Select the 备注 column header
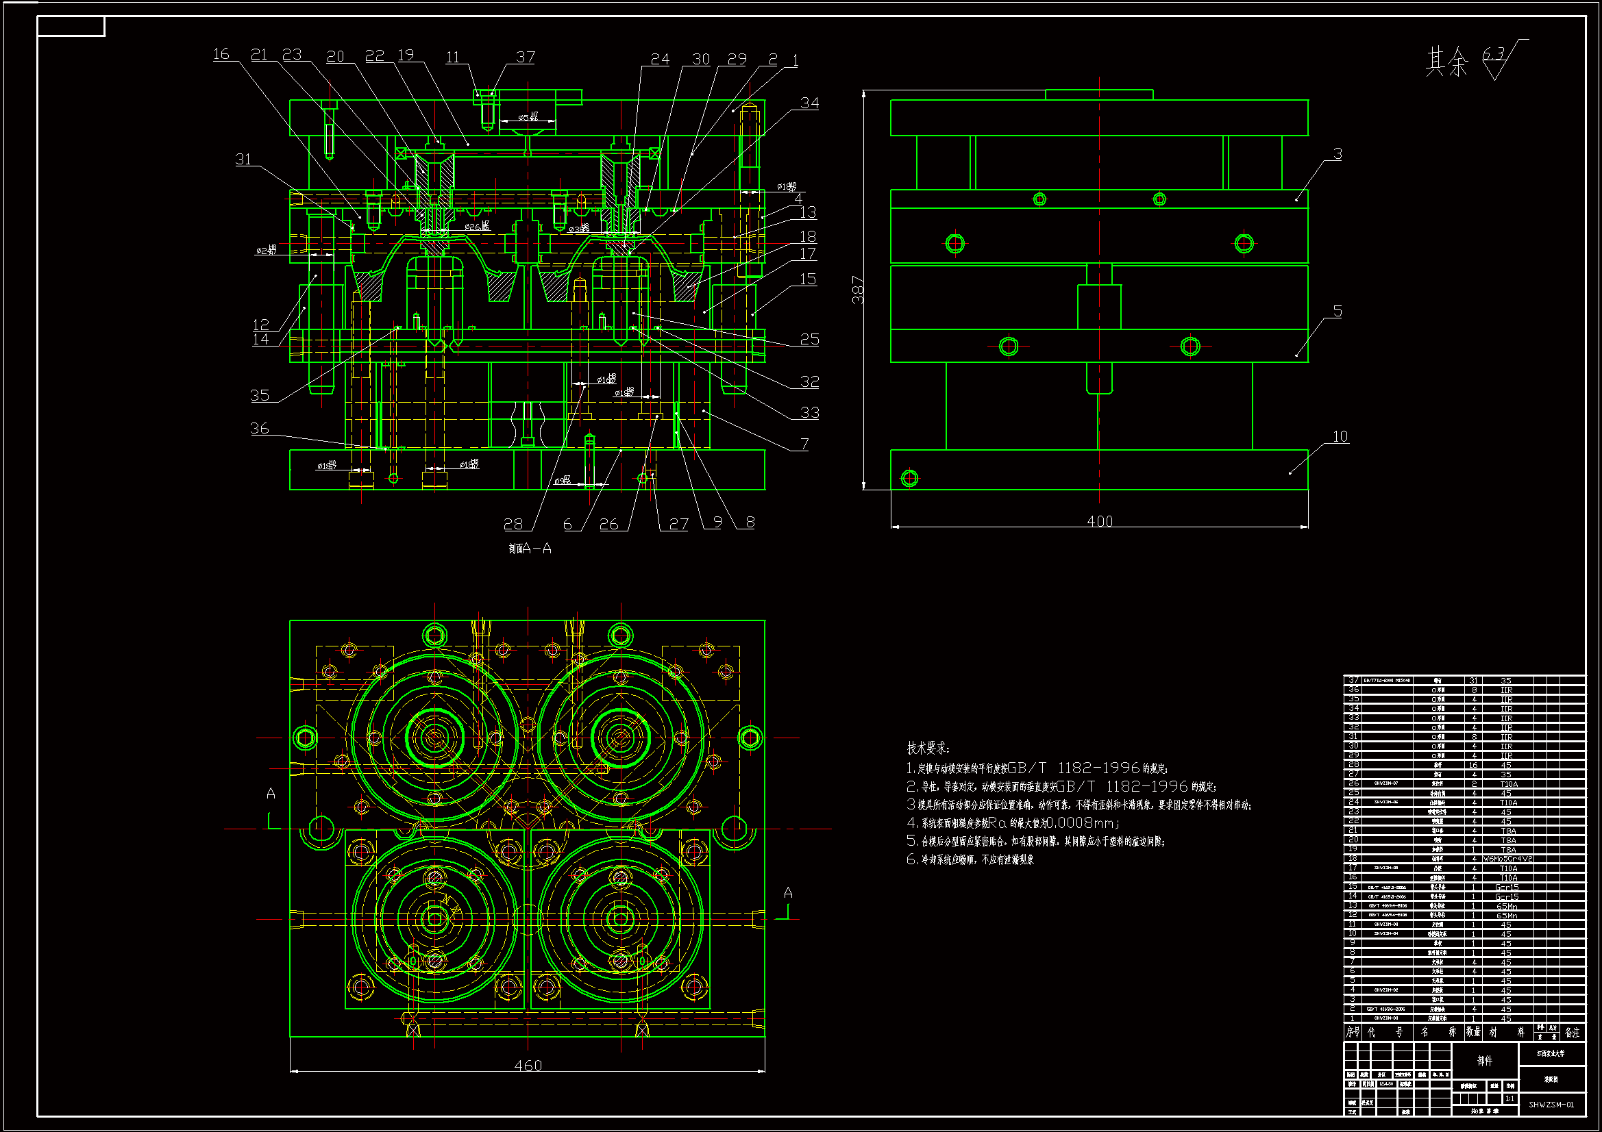Screen dimensions: 1602x1132 [x=1571, y=1032]
